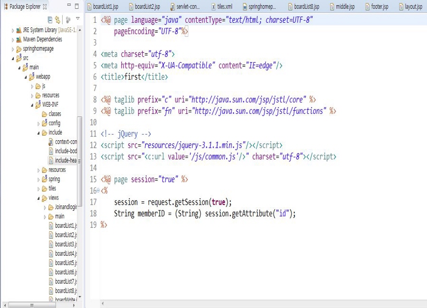The width and height of the screenshot is (427, 308).
Task: Click the editor horizontal scrollbar left arrow
Action: click(102, 303)
